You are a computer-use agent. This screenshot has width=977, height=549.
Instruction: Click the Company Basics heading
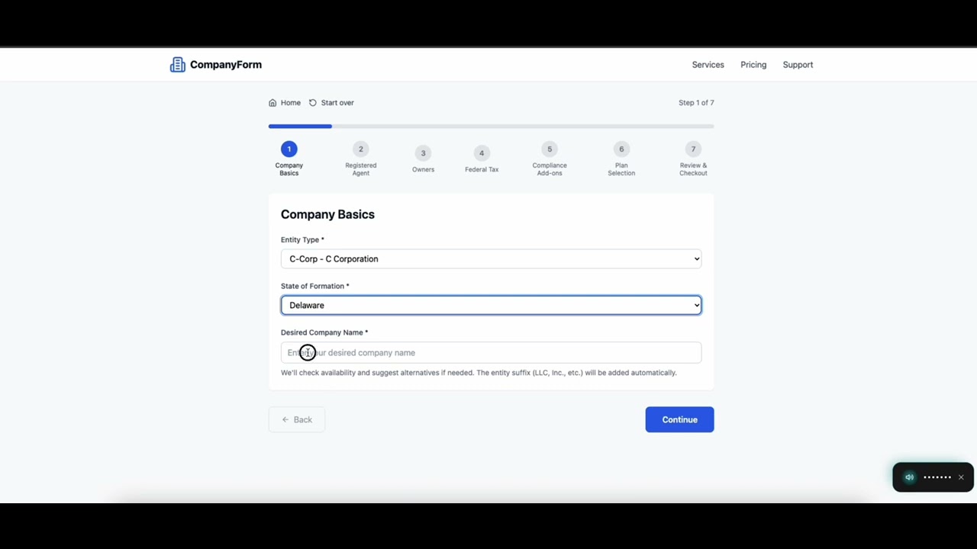[327, 214]
